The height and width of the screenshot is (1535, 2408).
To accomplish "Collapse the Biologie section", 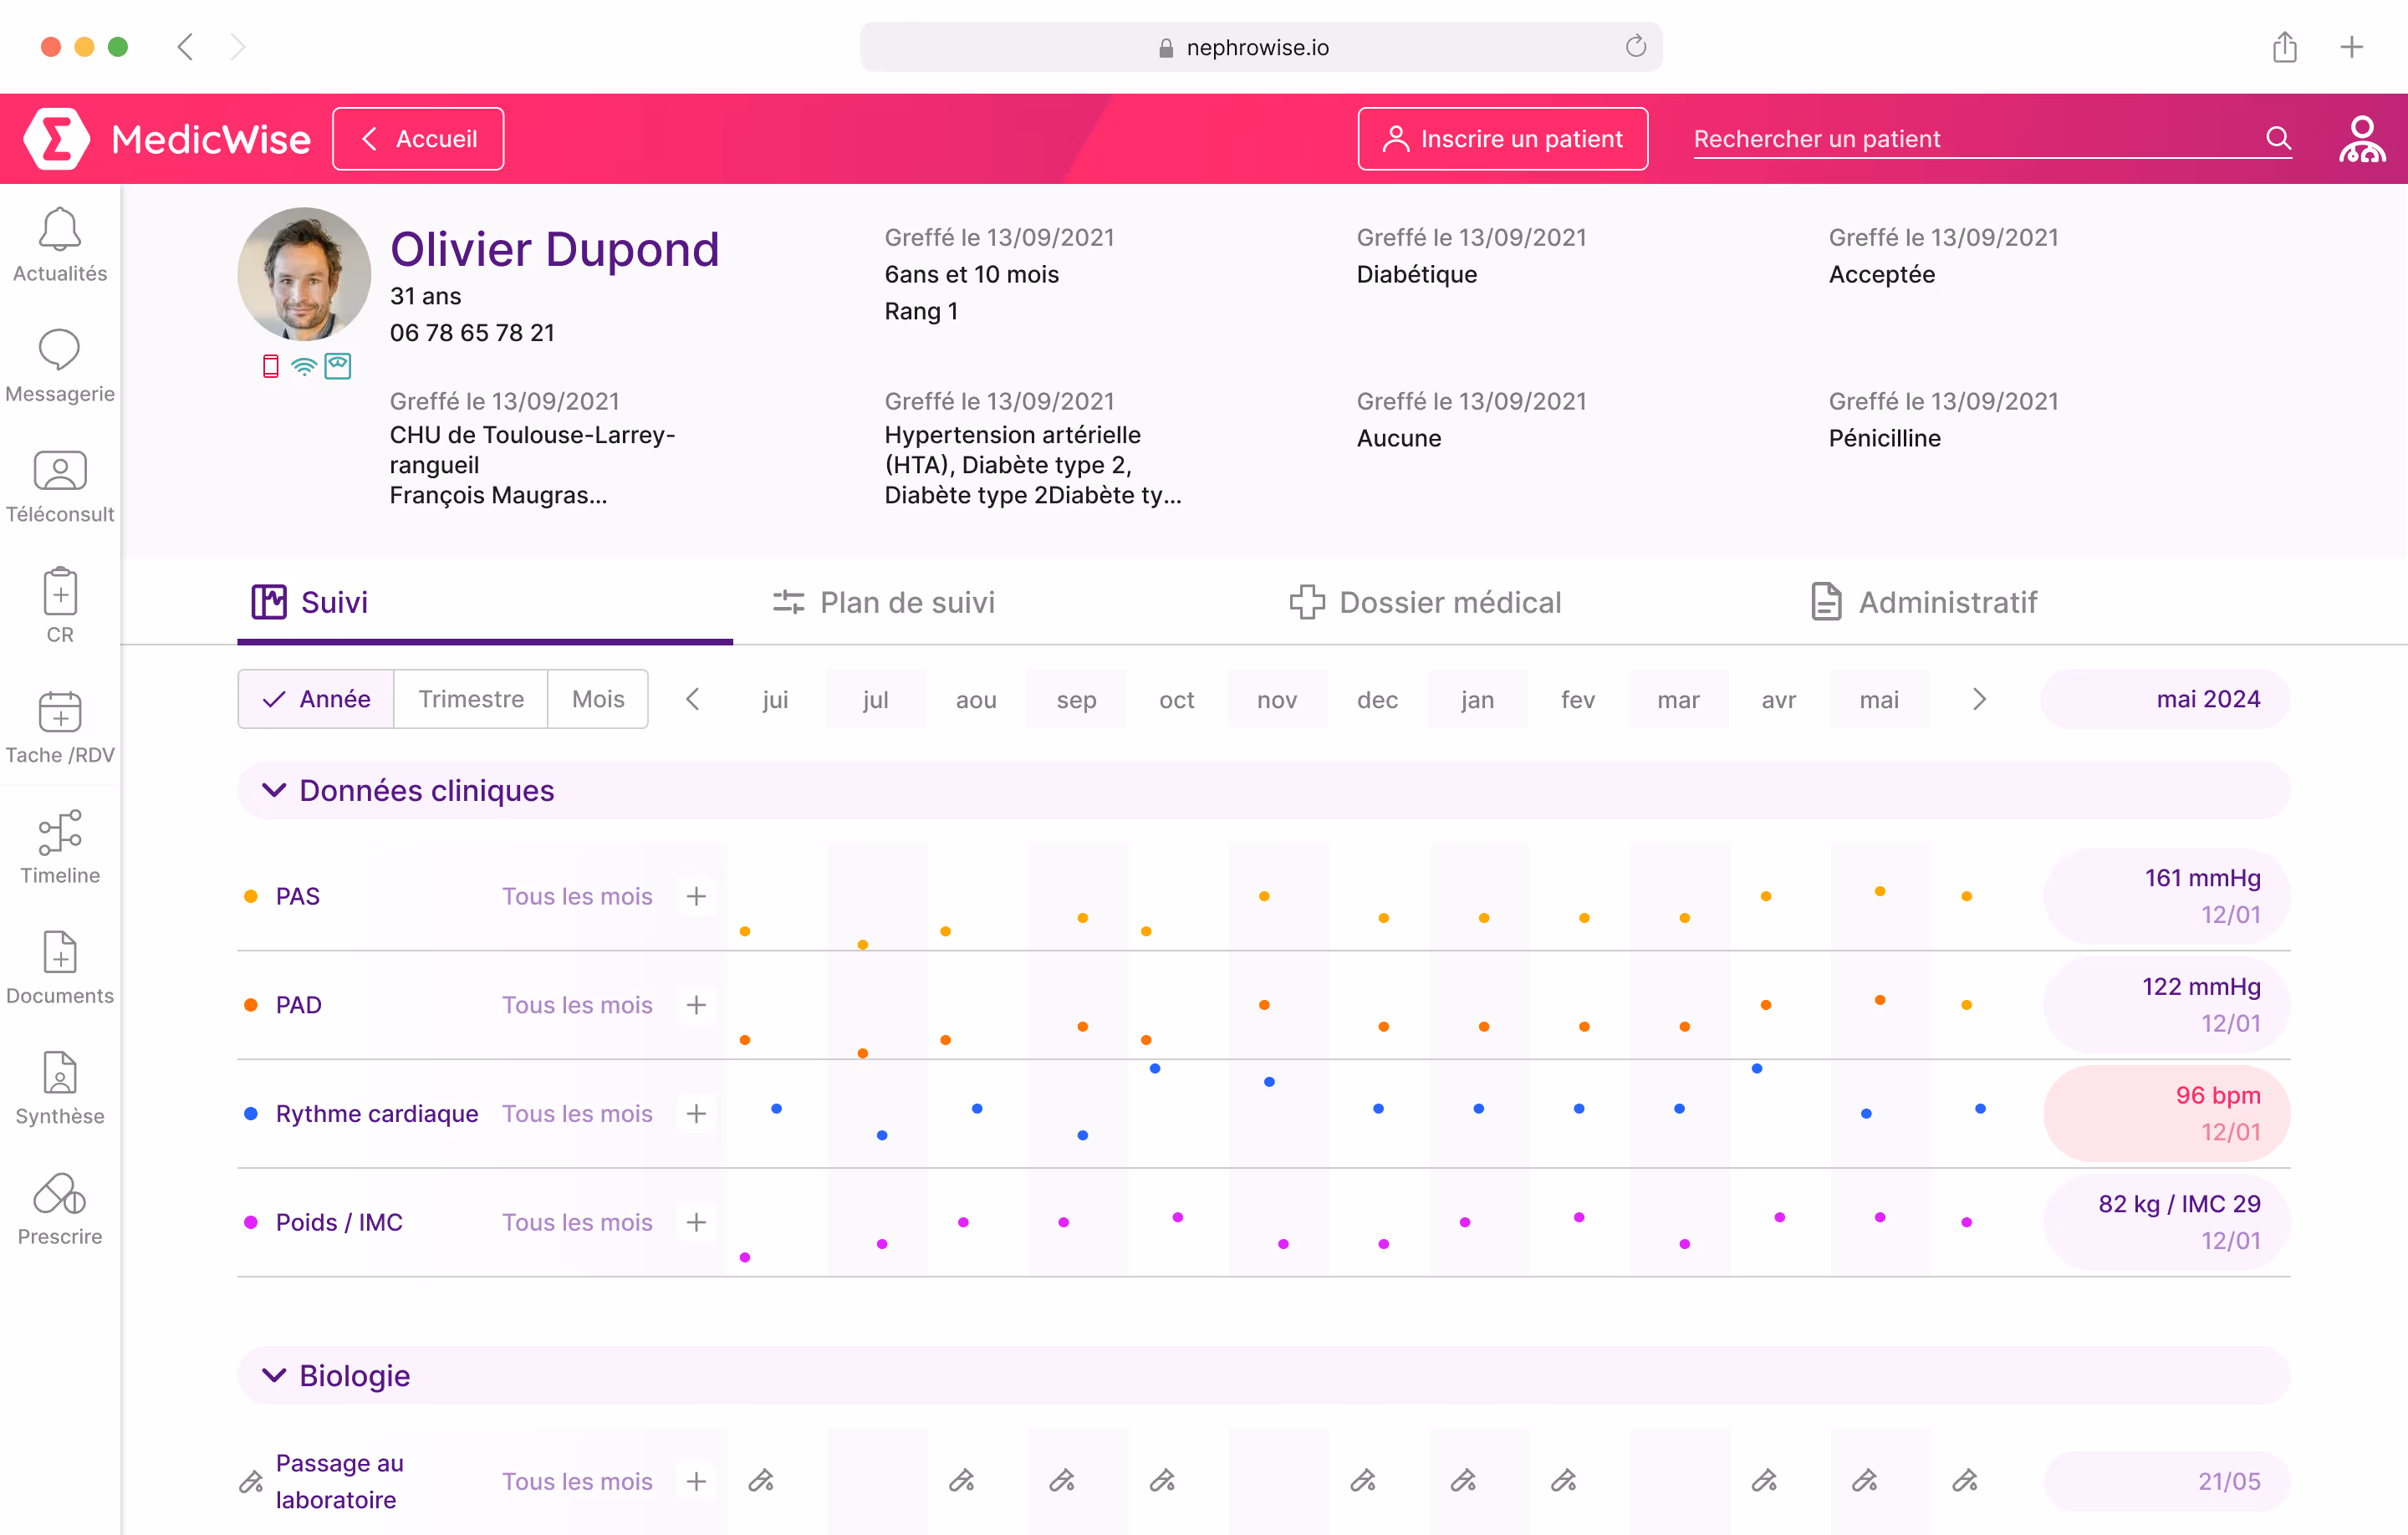I will coord(273,1375).
